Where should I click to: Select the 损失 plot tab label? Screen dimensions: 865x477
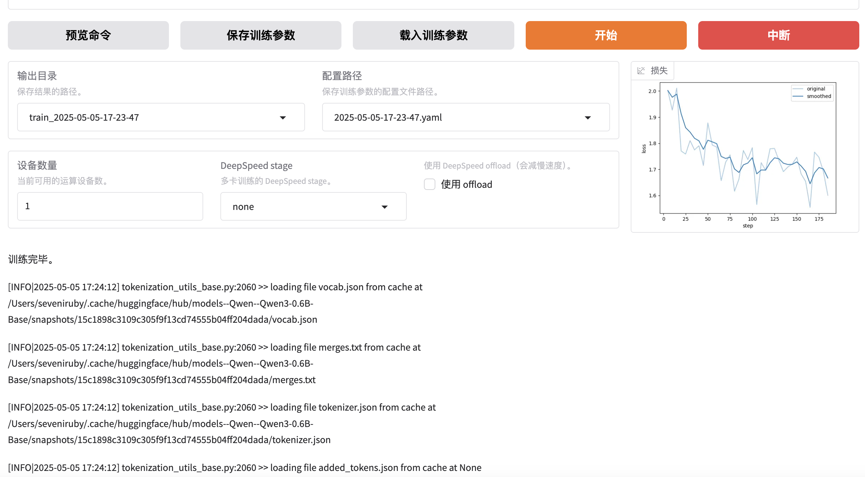[659, 71]
